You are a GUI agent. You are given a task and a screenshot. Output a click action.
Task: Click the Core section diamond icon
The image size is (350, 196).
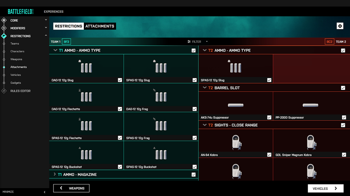[x=4, y=20]
